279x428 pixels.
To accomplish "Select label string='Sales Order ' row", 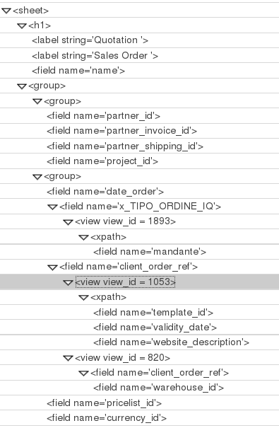I will click(140, 56).
